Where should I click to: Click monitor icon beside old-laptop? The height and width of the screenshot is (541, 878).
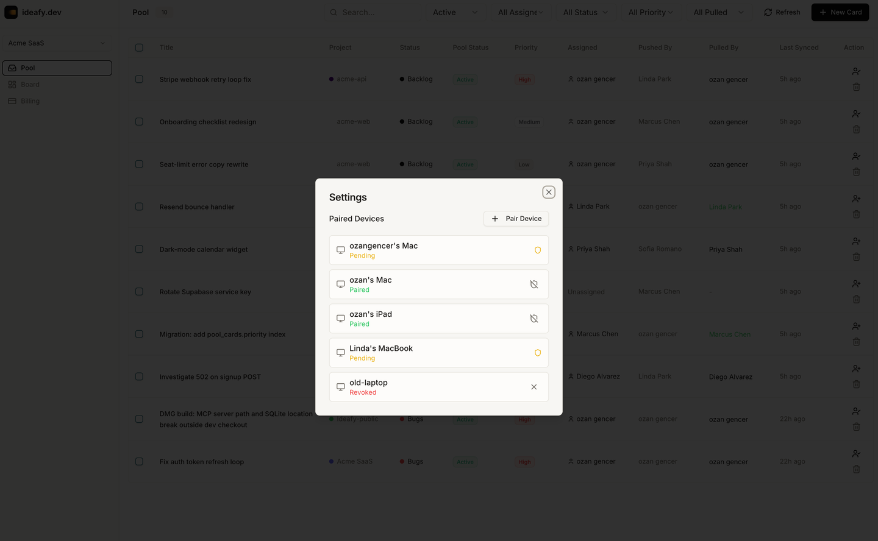(x=341, y=387)
